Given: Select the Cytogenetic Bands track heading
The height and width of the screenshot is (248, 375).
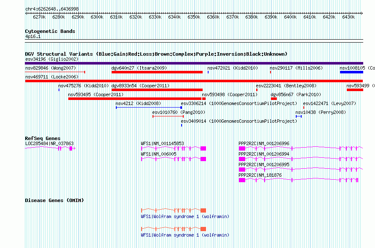Looking at the screenshot, I should [x=50, y=31].
